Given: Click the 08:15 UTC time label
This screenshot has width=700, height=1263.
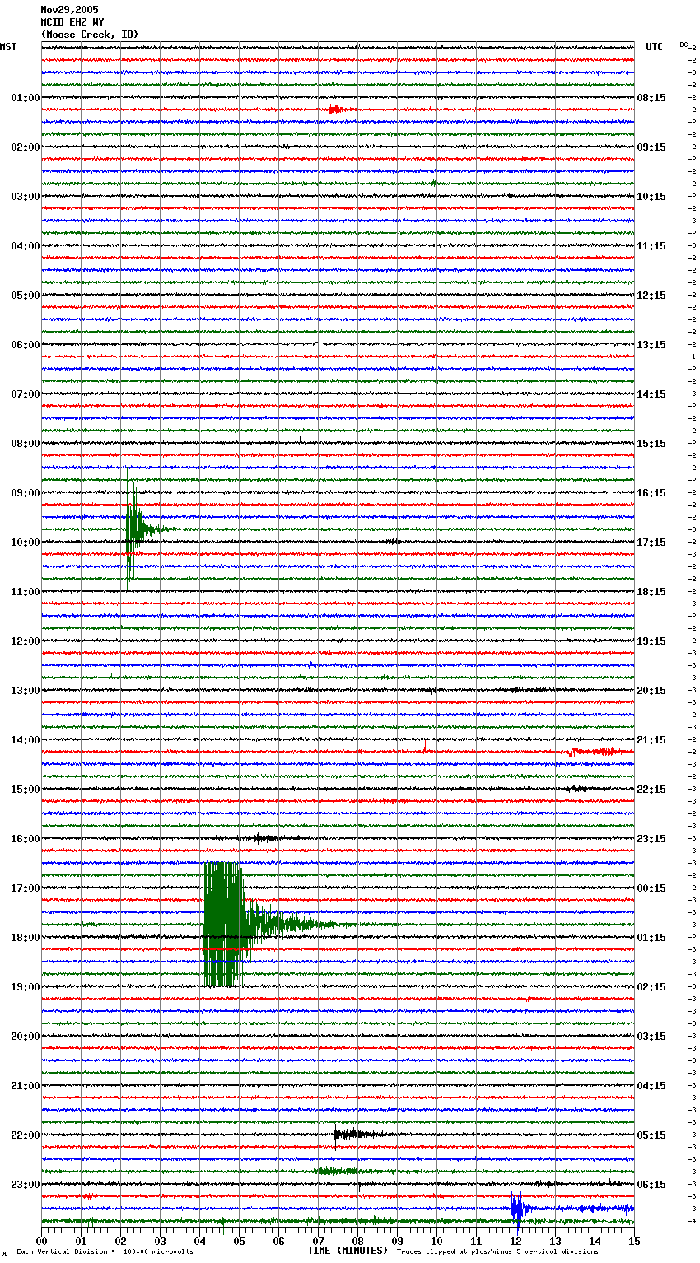Looking at the screenshot, I should click(x=651, y=98).
